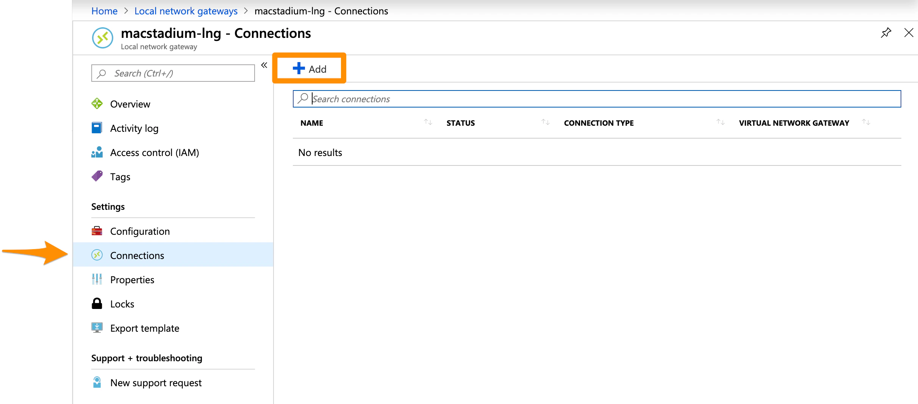The height and width of the screenshot is (404, 918).
Task: Select Connections in the Settings menu
Action: pos(137,255)
